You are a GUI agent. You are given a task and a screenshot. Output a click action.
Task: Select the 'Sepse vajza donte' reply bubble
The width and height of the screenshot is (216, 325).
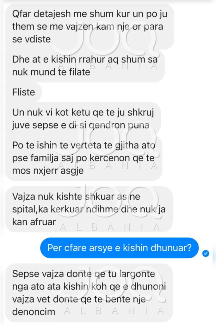[x=89, y=293]
